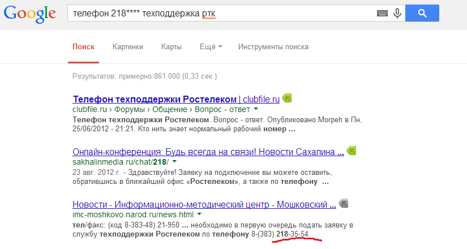Click imc-moshkovo.narod.ru/news.html URL text

133,214
